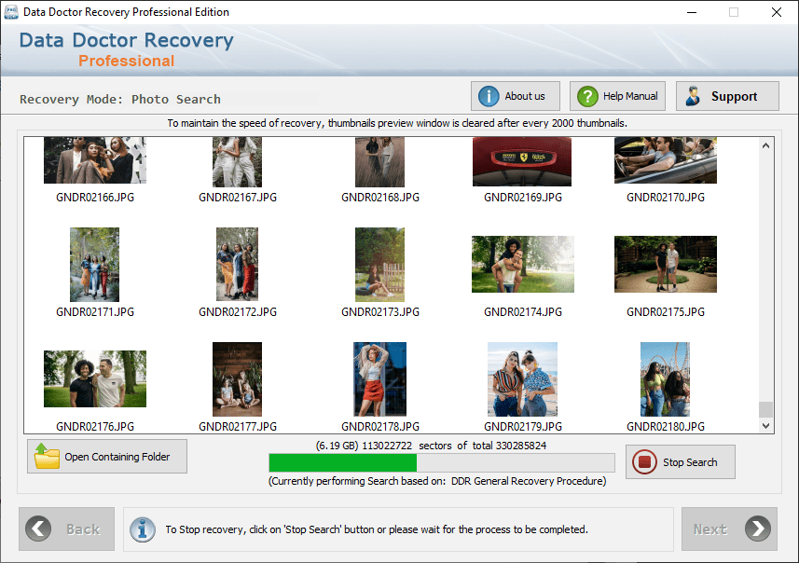Click the About us info icon
799x563 pixels.
[x=489, y=96]
